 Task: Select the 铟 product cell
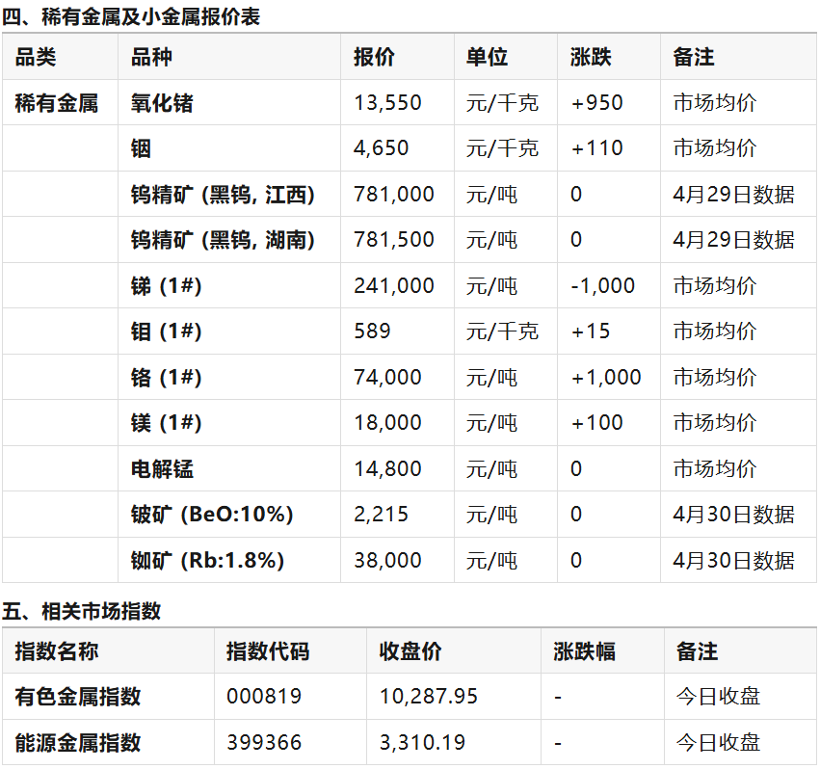point(141,148)
